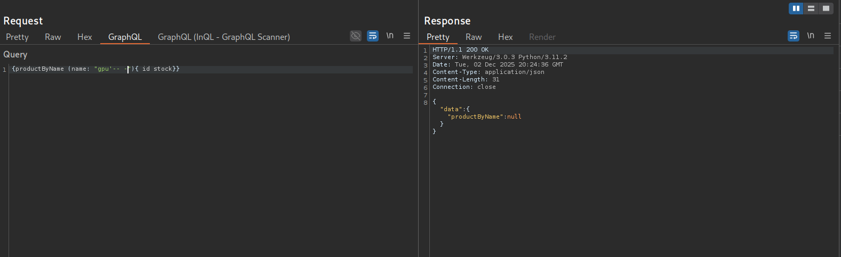Toggle hidden items eye icon in Request panel
The height and width of the screenshot is (257, 841).
pyautogui.click(x=356, y=36)
